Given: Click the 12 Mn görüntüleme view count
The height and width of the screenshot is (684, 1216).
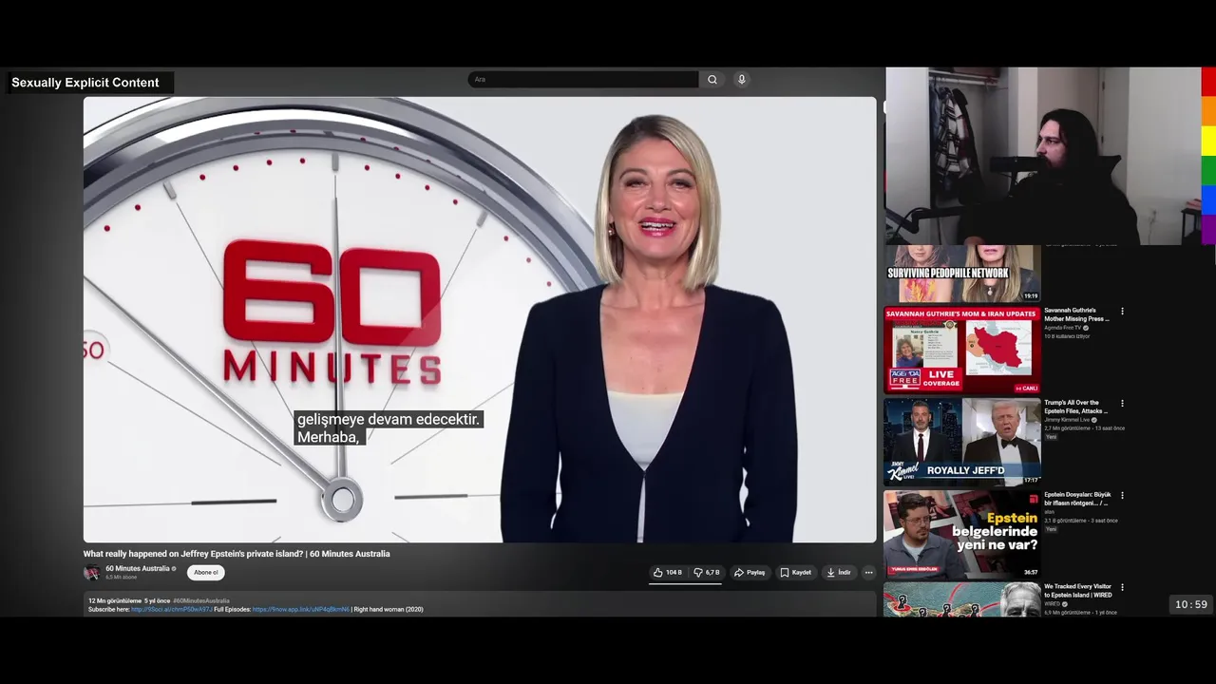Looking at the screenshot, I should pyautogui.click(x=115, y=600).
